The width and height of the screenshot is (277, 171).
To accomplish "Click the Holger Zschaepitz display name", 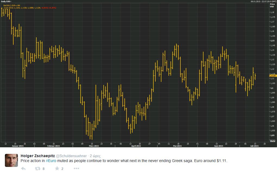I will (37, 156).
